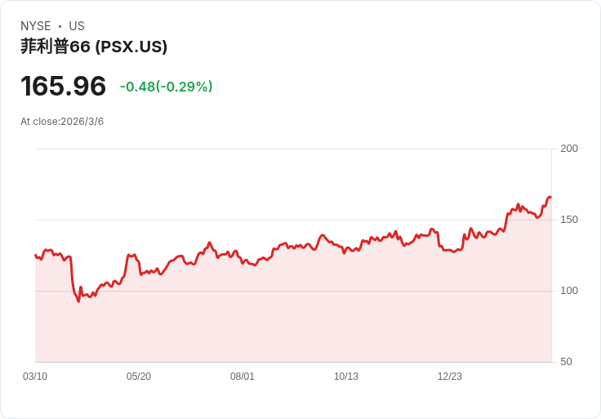Click the -0.48(-0.29%) price change text
Screen dimensions: 601x419
[x=166, y=87]
